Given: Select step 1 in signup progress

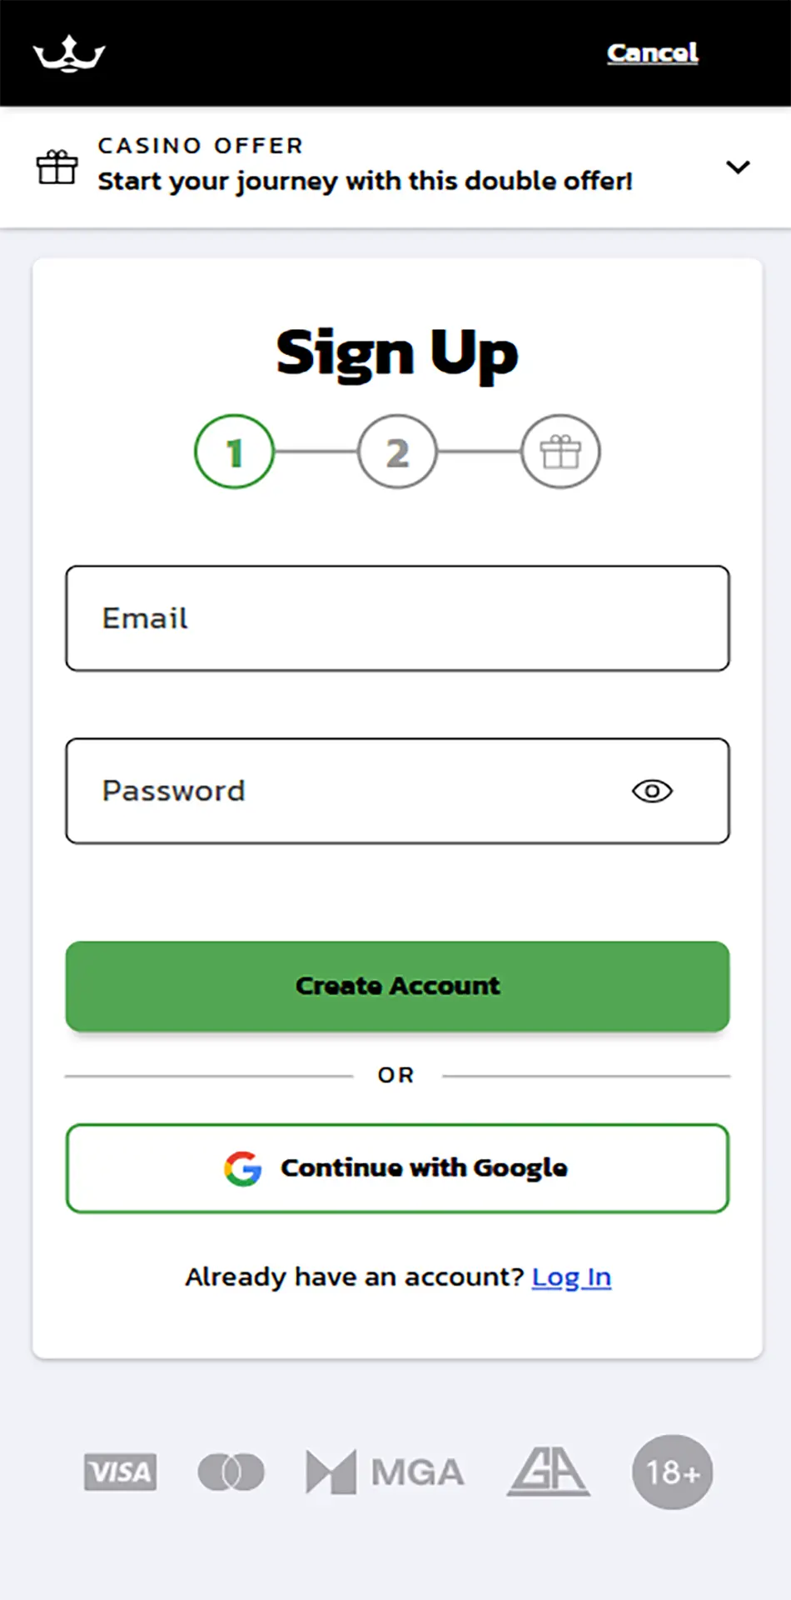Looking at the screenshot, I should point(235,452).
